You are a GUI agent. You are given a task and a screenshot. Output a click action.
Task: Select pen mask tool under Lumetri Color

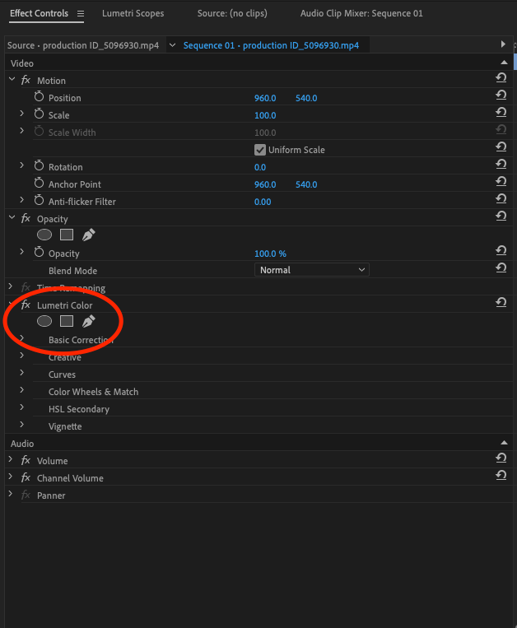tap(89, 321)
